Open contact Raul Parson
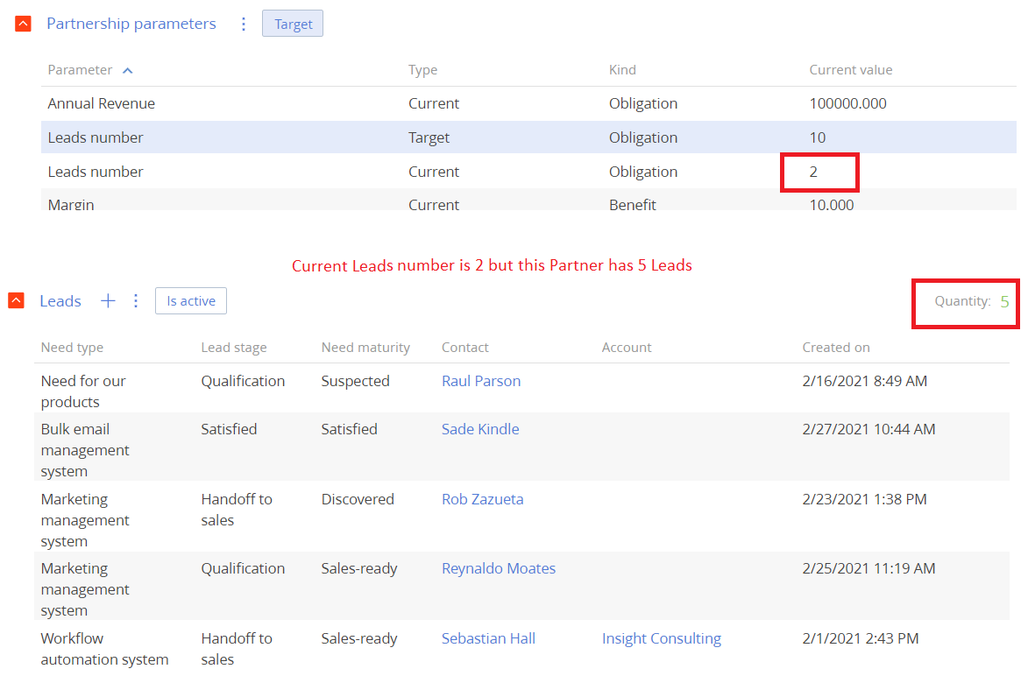Viewport: 1028px width, 676px height. [x=481, y=381]
